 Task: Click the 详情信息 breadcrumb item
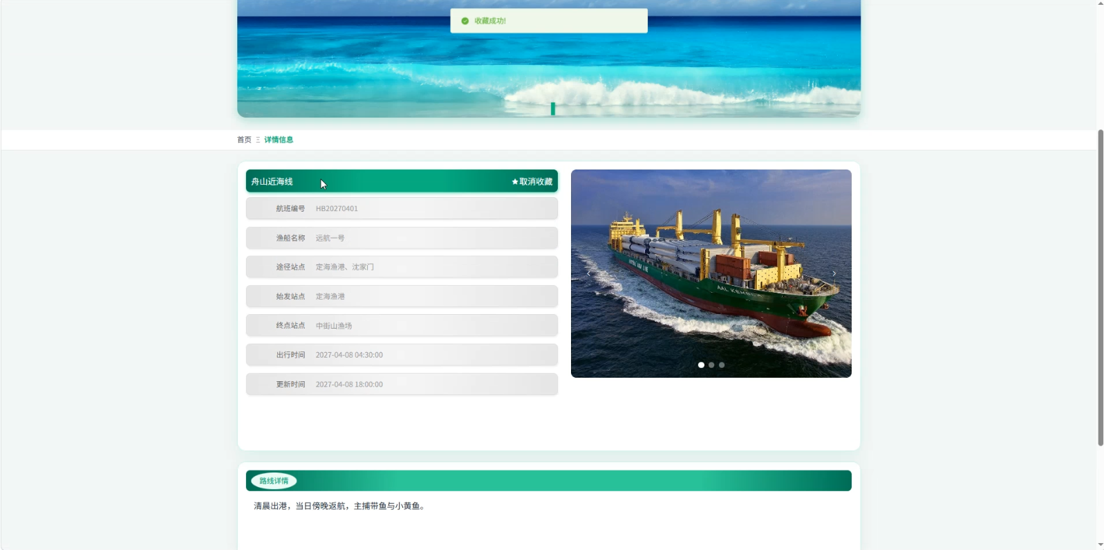coord(279,140)
